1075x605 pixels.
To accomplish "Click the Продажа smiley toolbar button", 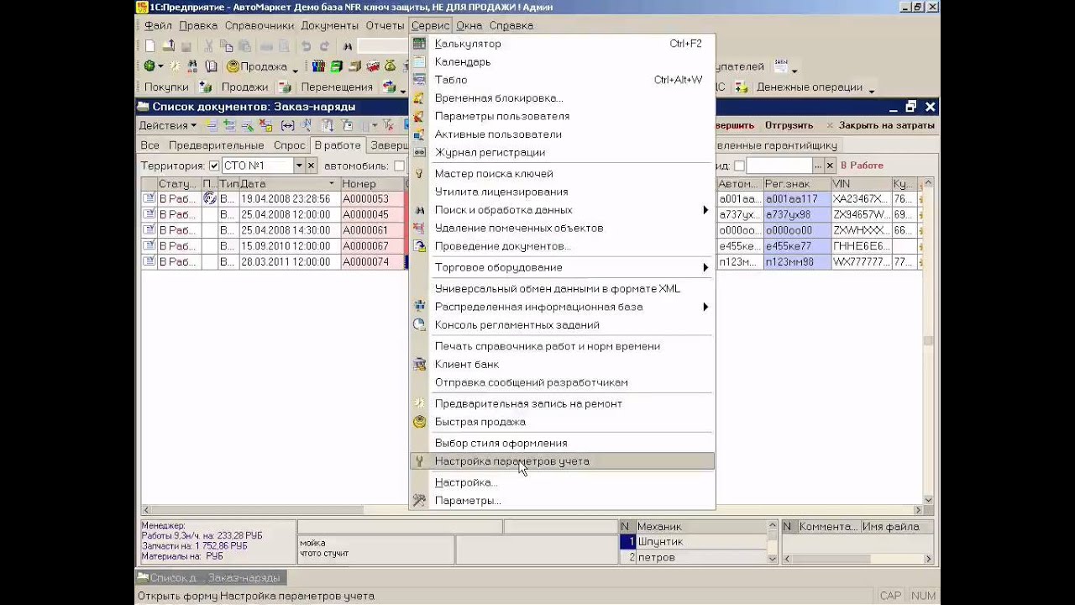I will tap(257, 66).
